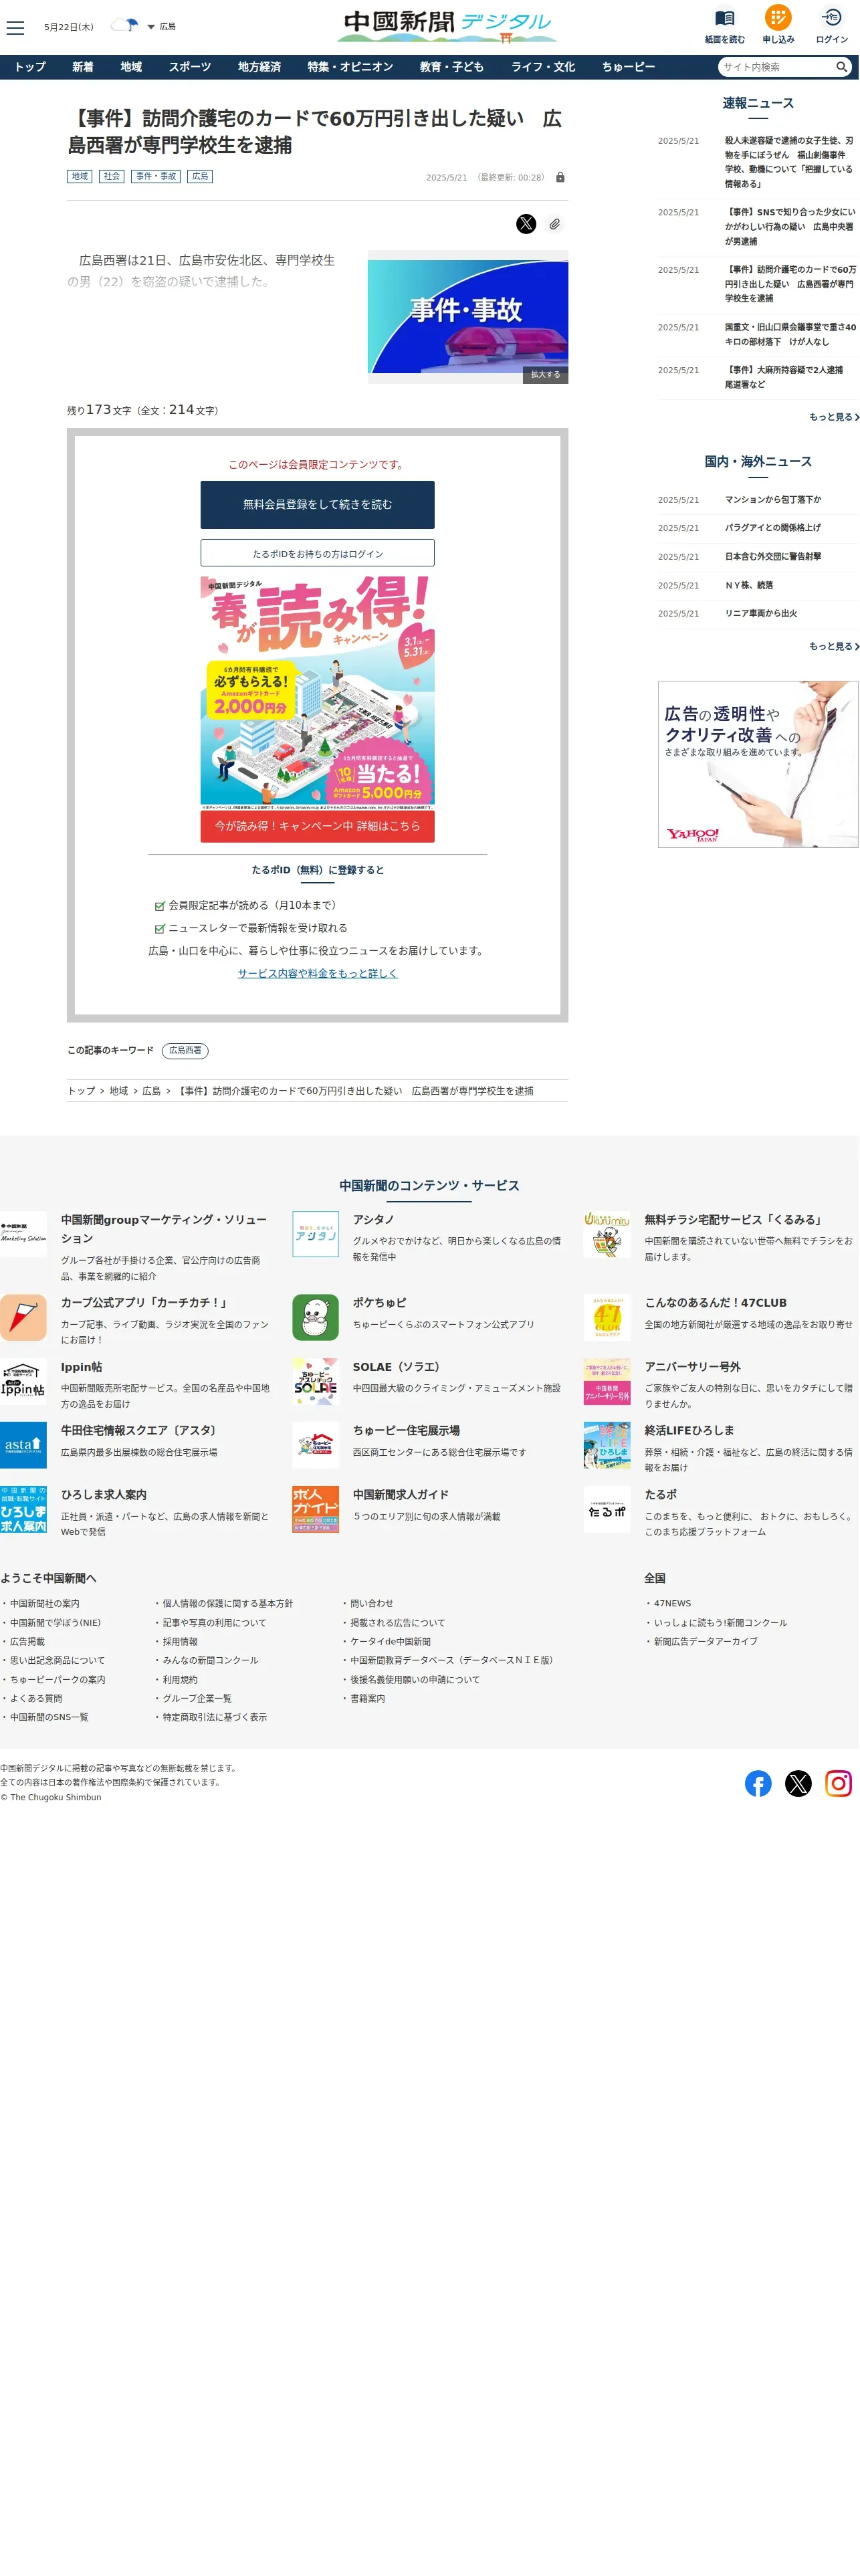This screenshot has height=2576, width=860.
Task: Select 新着 in navigation bar
Action: point(83,67)
